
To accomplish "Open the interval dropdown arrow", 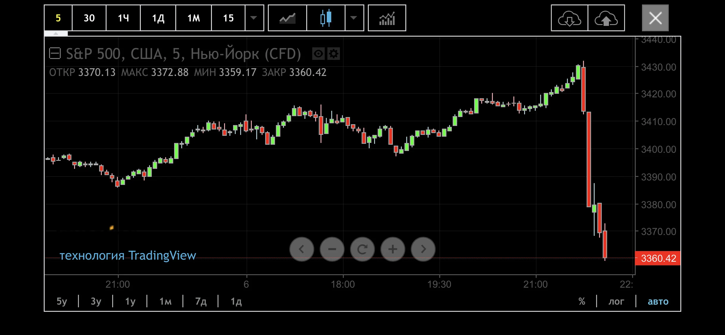I will tap(254, 18).
